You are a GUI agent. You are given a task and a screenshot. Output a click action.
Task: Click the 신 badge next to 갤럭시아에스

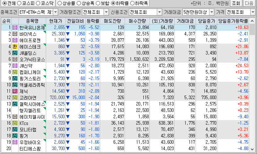(15, 104)
